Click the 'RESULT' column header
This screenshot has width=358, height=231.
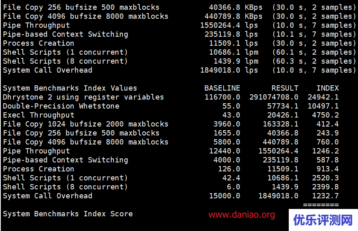(285, 88)
